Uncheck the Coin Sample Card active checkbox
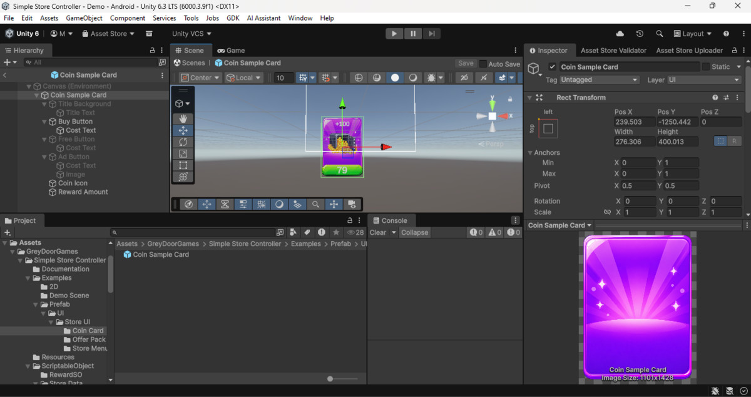The image size is (751, 397). tap(552, 67)
